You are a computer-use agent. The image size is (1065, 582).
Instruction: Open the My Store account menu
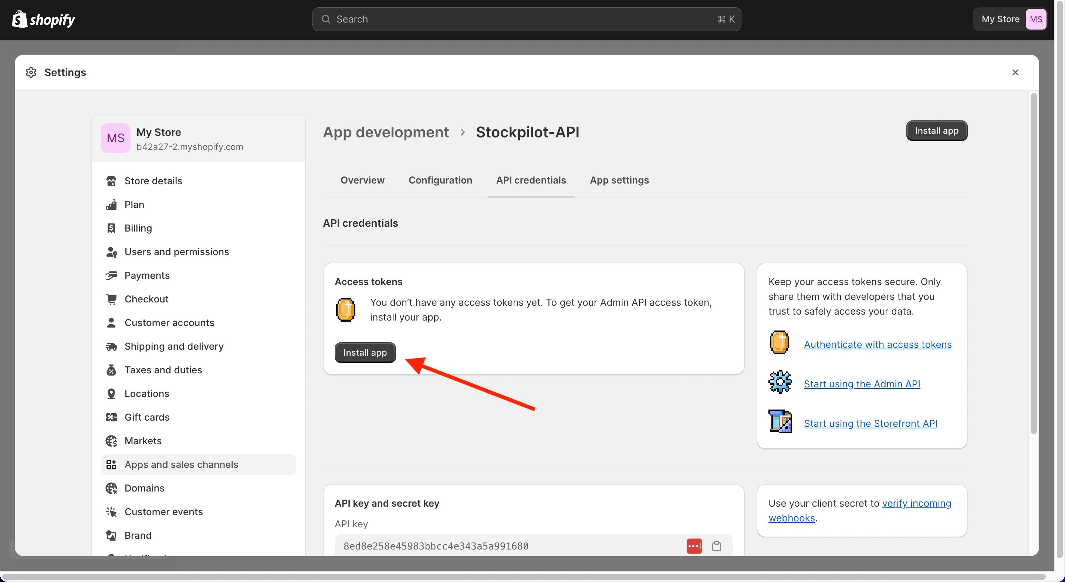pyautogui.click(x=1010, y=20)
